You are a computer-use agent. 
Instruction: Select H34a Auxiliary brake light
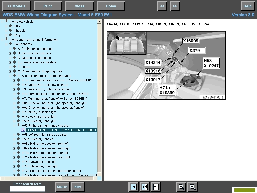point(39,117)
